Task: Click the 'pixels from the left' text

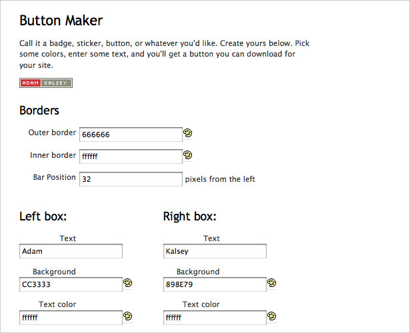Action: [x=220, y=179]
